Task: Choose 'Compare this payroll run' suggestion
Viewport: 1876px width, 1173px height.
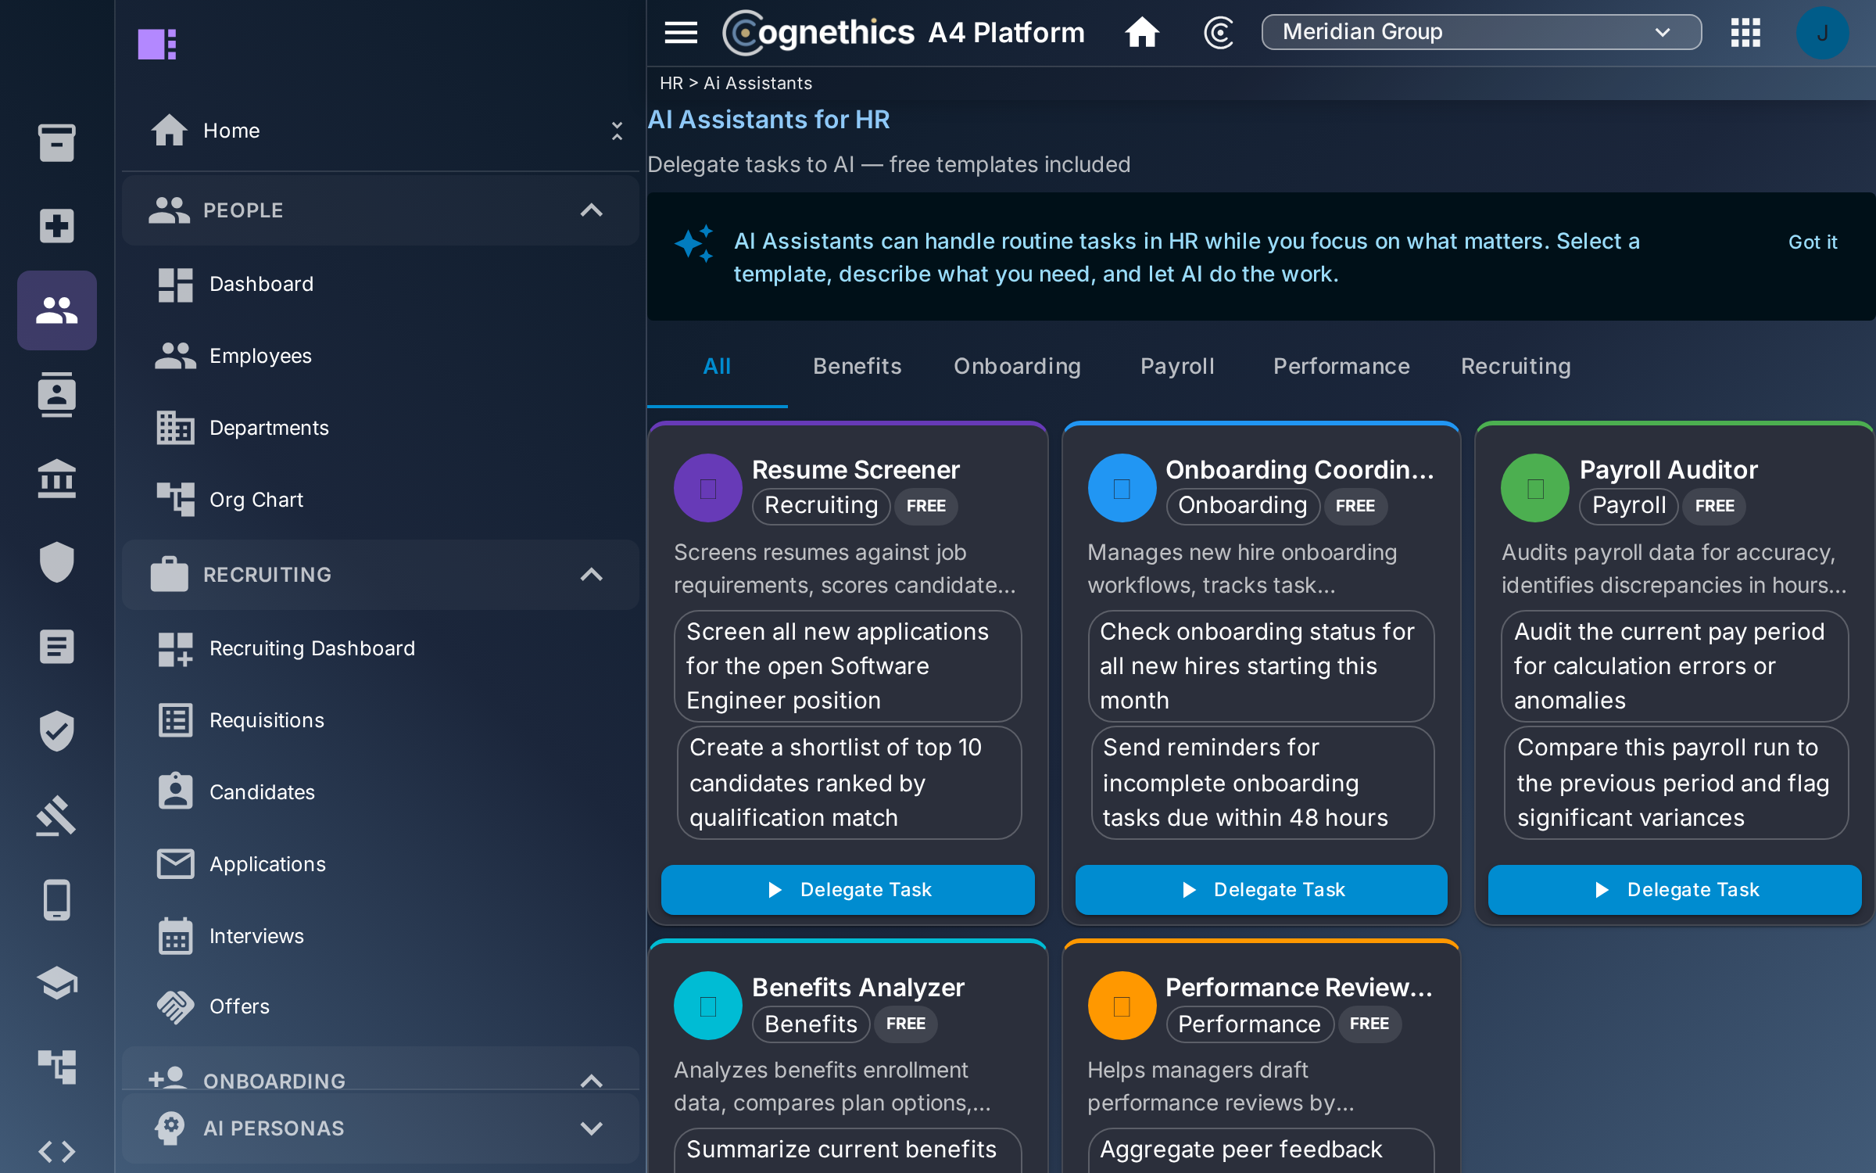Action: pyautogui.click(x=1677, y=783)
